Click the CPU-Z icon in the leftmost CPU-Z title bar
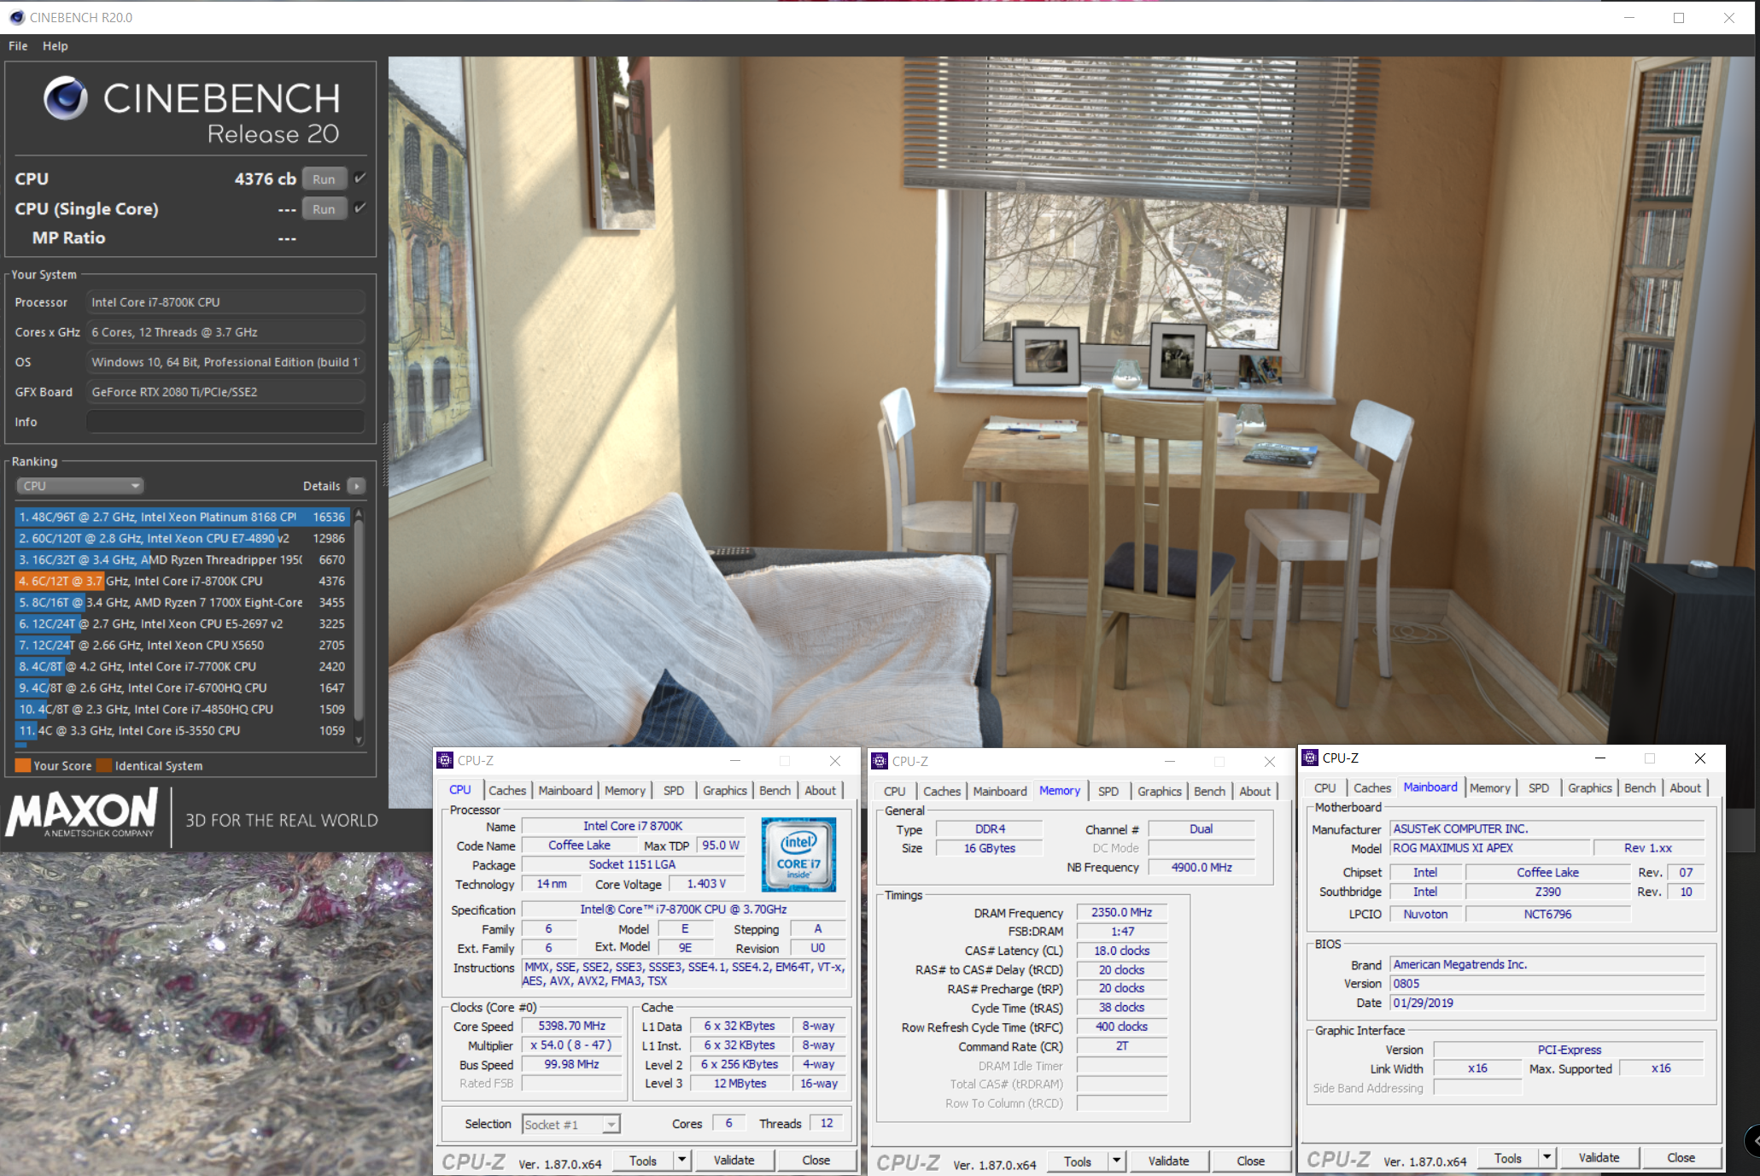Image resolution: width=1760 pixels, height=1176 pixels. click(x=446, y=760)
